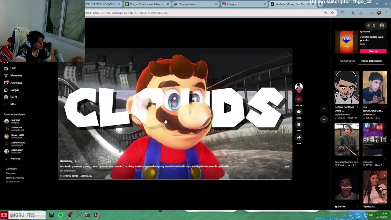
Task: Open the georgejankoshow_see video thumbnail
Action: pos(347,140)
